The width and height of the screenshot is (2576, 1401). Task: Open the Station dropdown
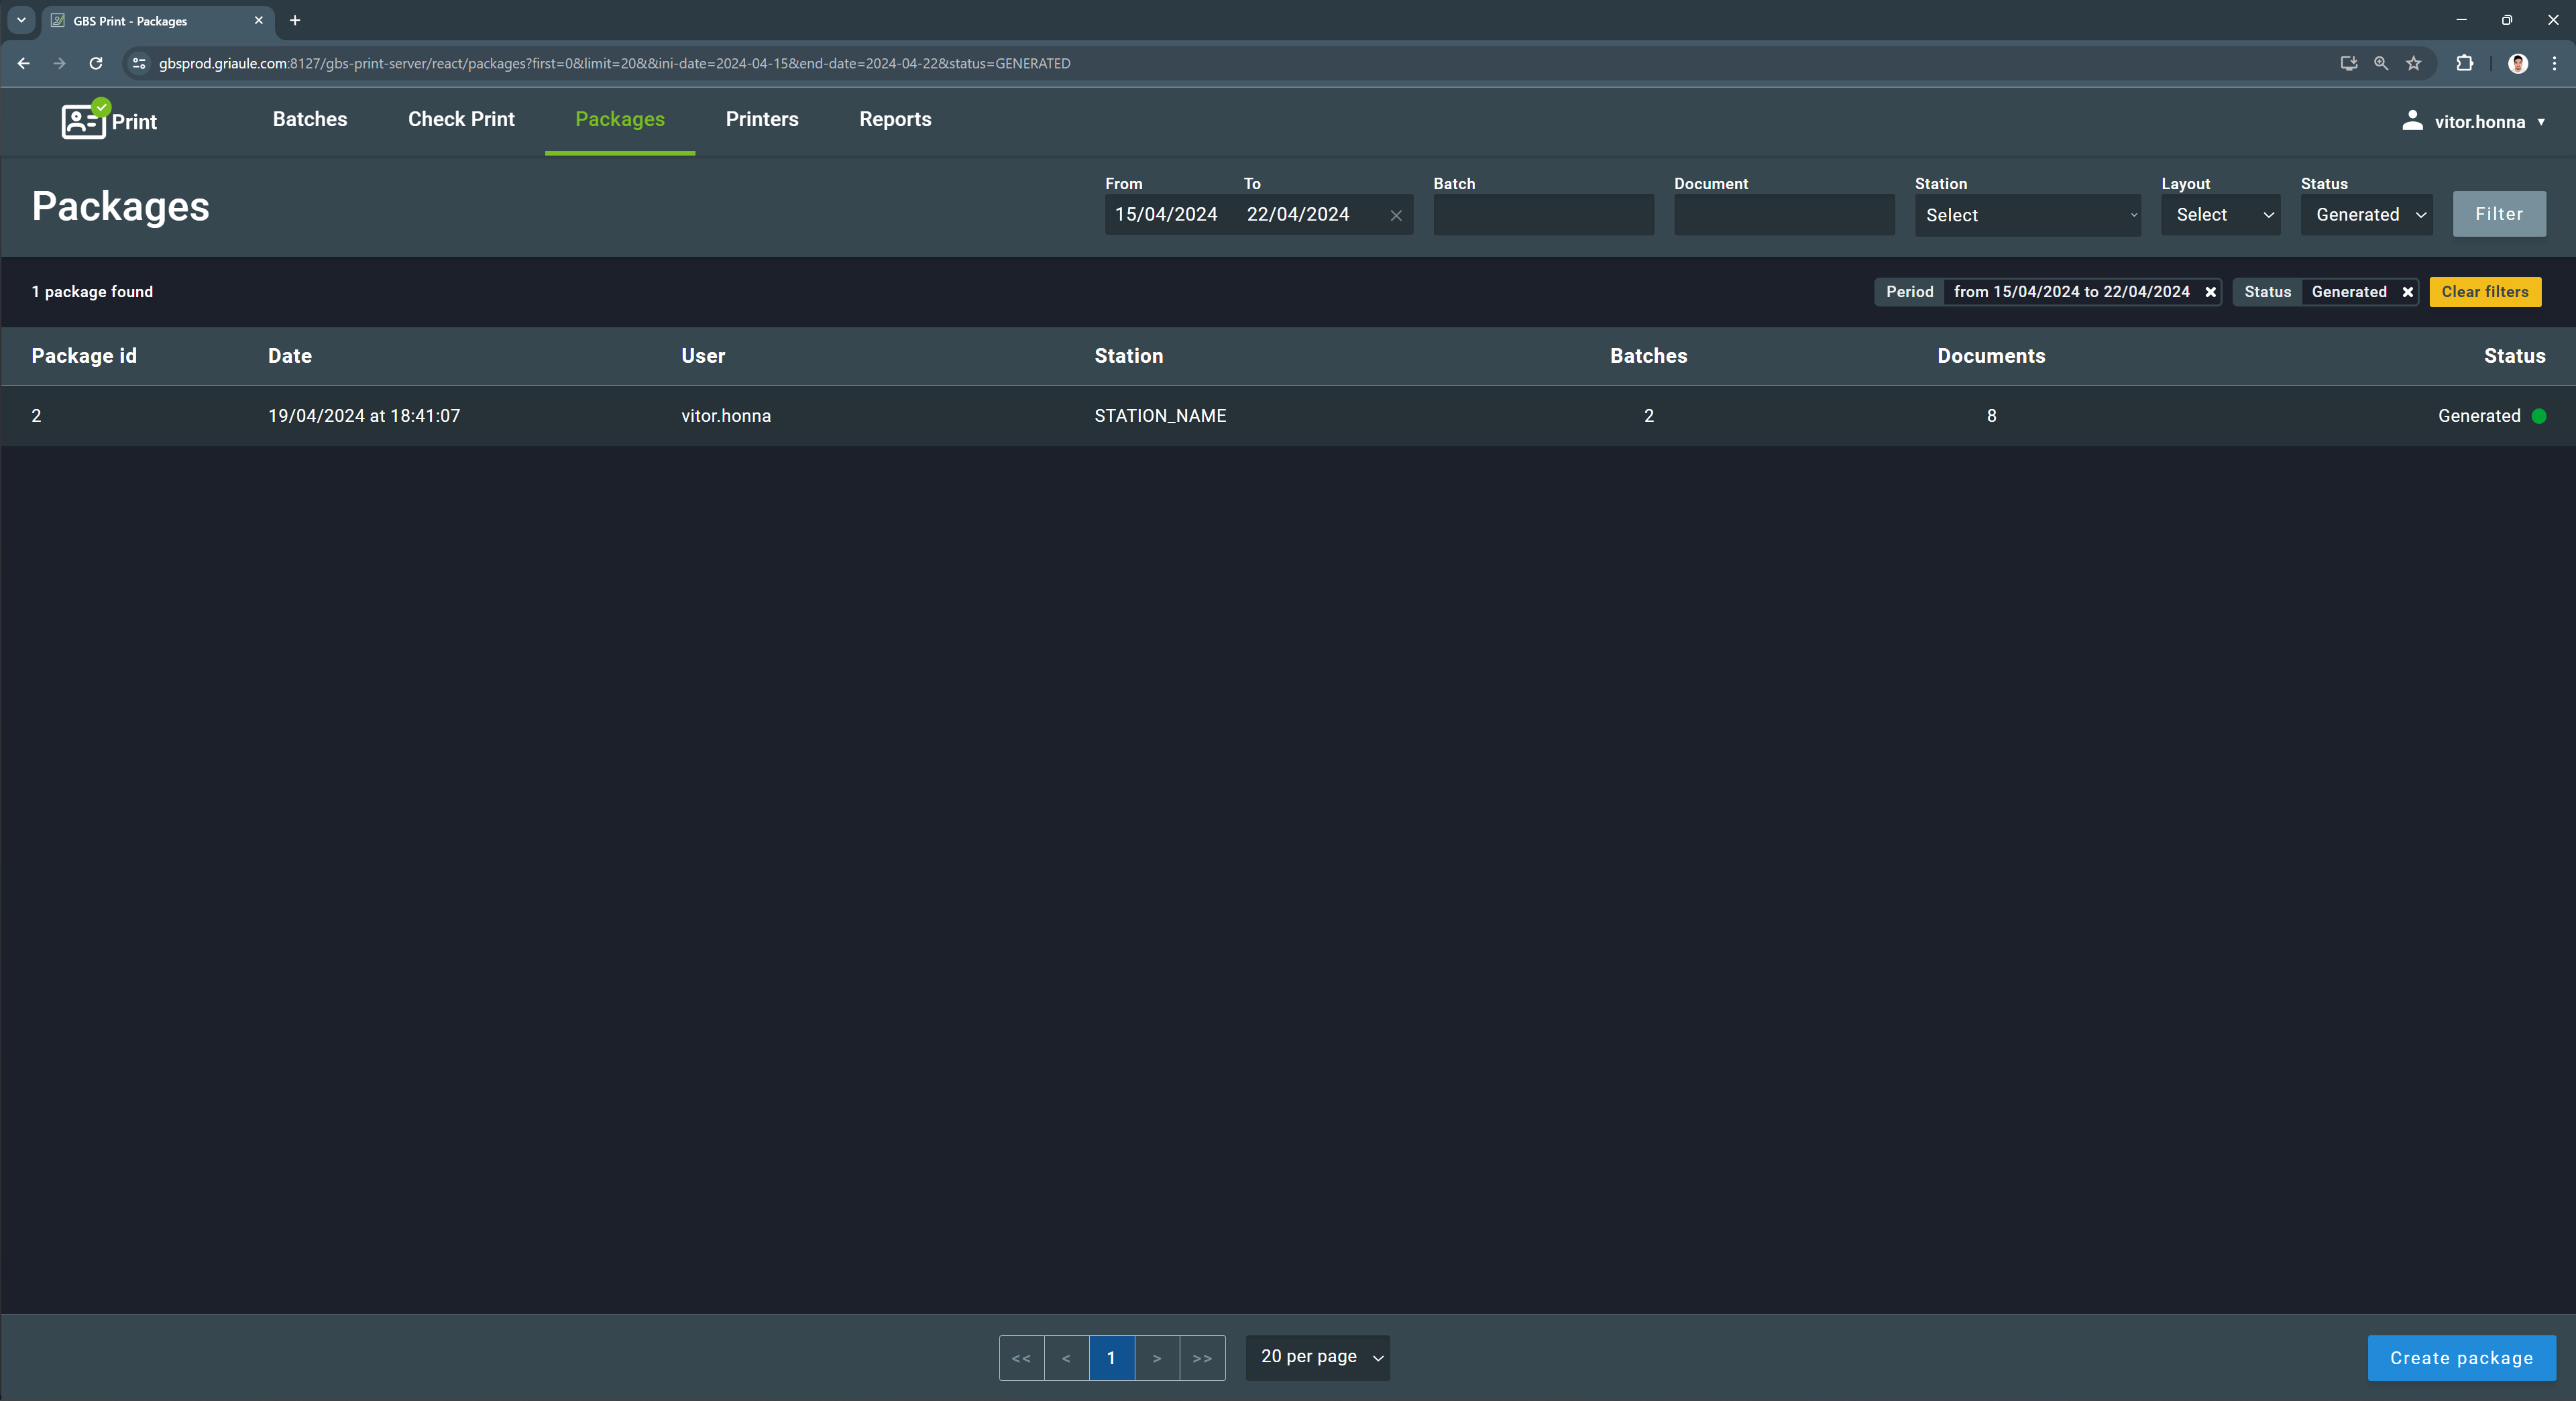point(2027,215)
